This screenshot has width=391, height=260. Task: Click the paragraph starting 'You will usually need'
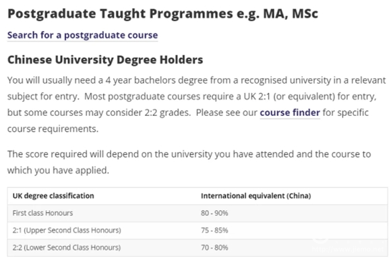[x=196, y=104]
